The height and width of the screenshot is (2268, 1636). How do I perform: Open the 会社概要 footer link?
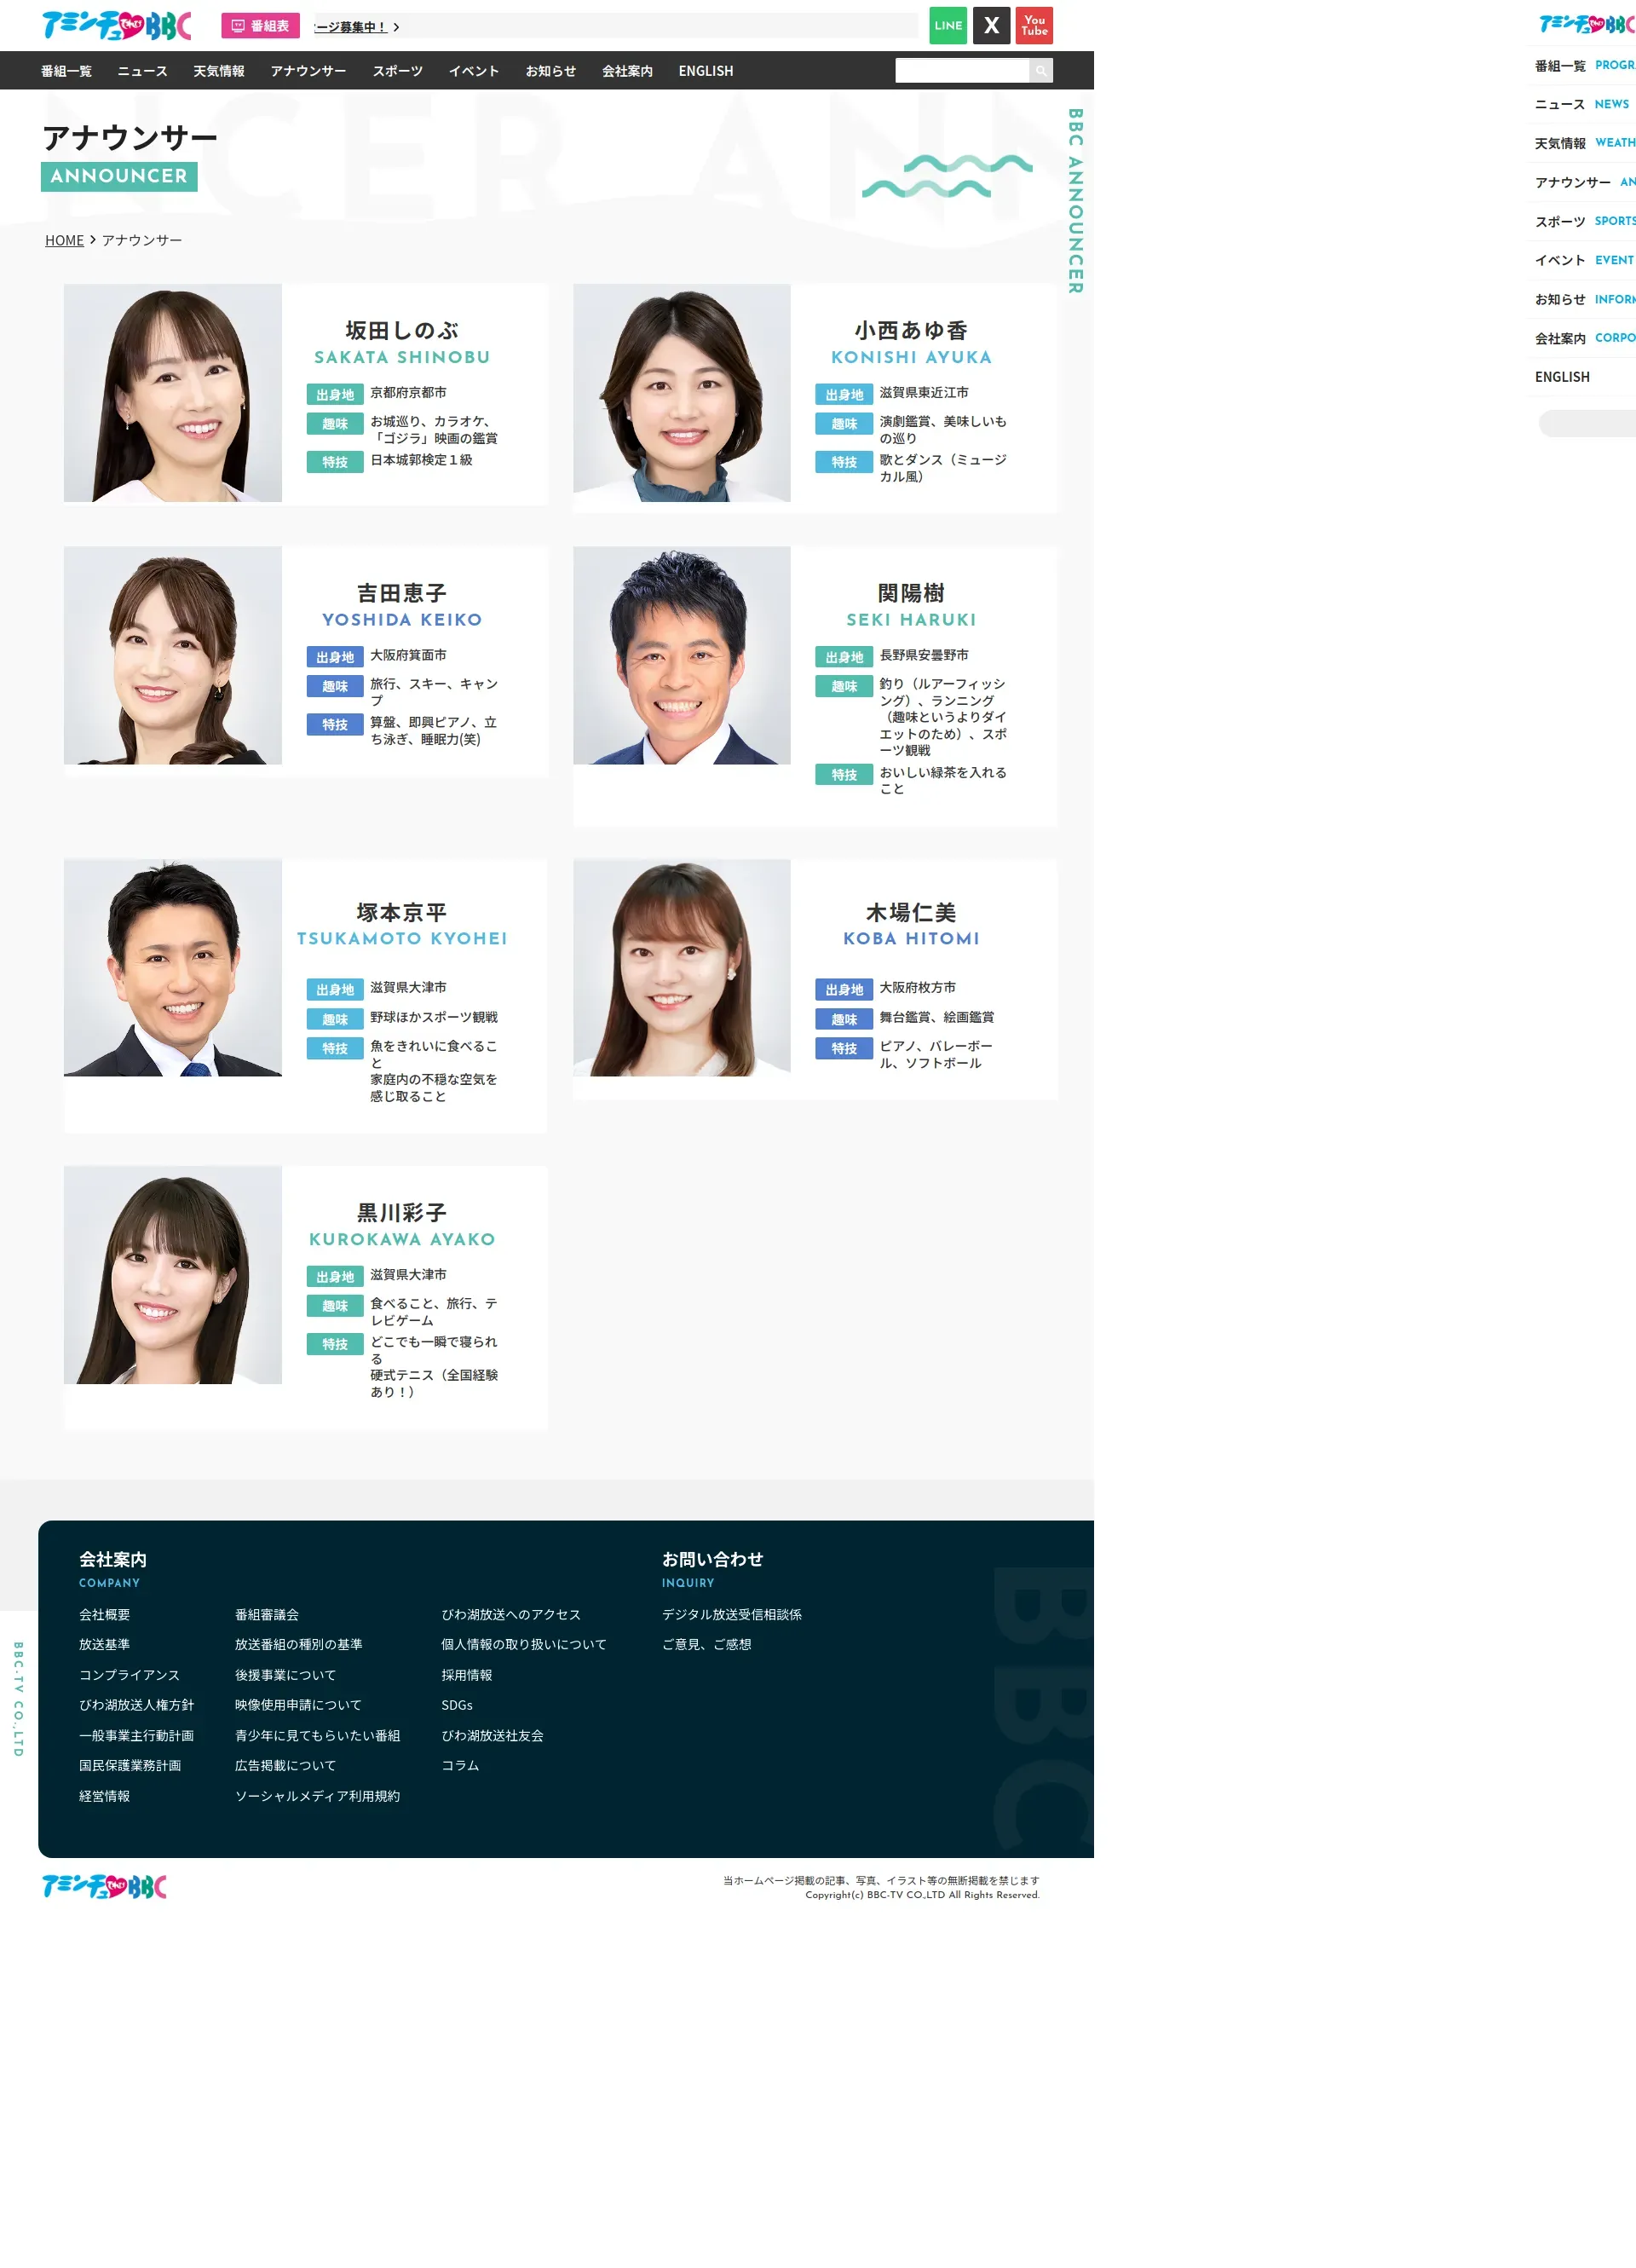pyautogui.click(x=104, y=1615)
